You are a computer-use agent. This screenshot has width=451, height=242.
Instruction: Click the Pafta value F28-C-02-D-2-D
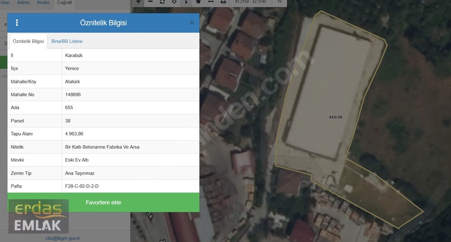[x=82, y=186]
